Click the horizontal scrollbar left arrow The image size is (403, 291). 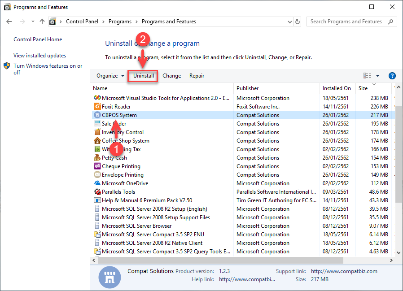(94, 260)
